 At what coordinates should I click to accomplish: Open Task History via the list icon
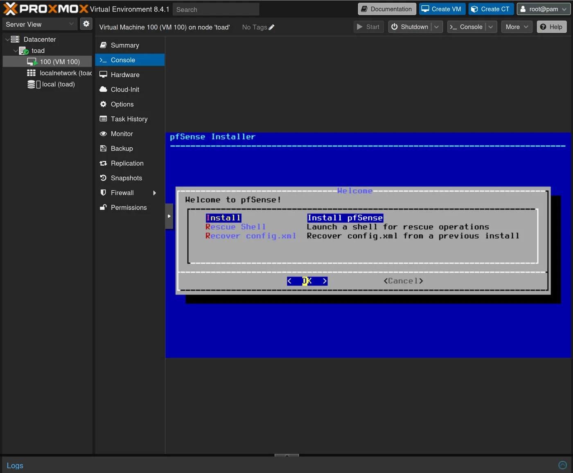(x=103, y=119)
